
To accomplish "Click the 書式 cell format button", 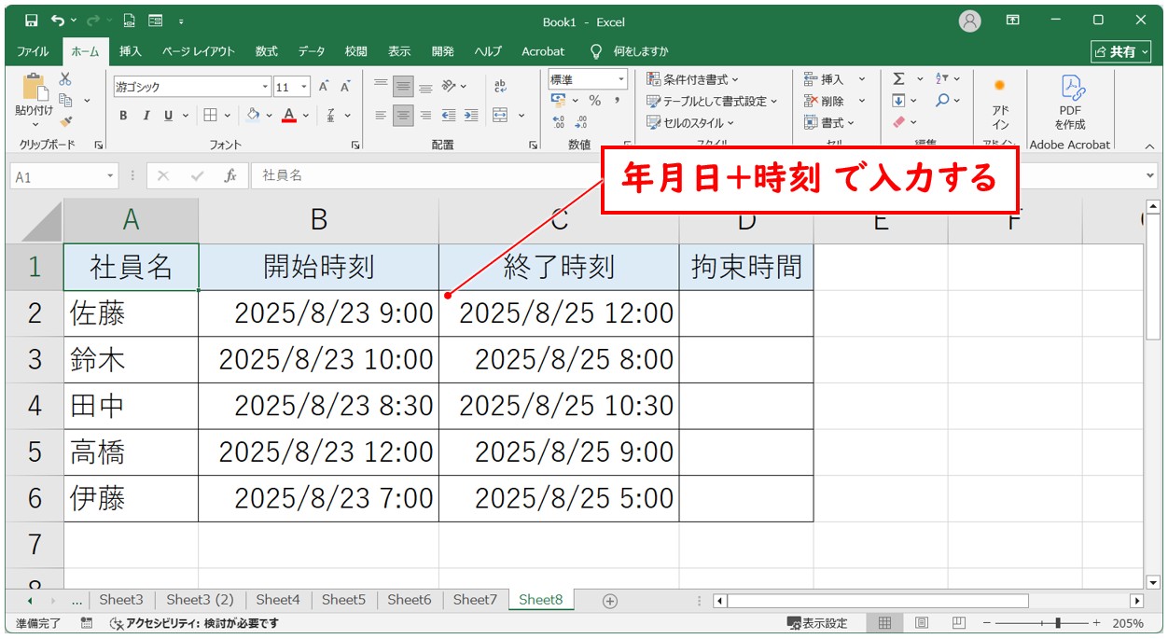I will click(828, 122).
